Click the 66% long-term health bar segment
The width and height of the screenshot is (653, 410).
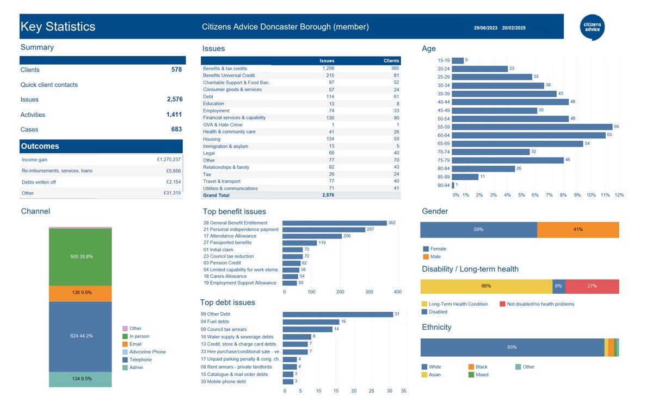tap(486, 286)
